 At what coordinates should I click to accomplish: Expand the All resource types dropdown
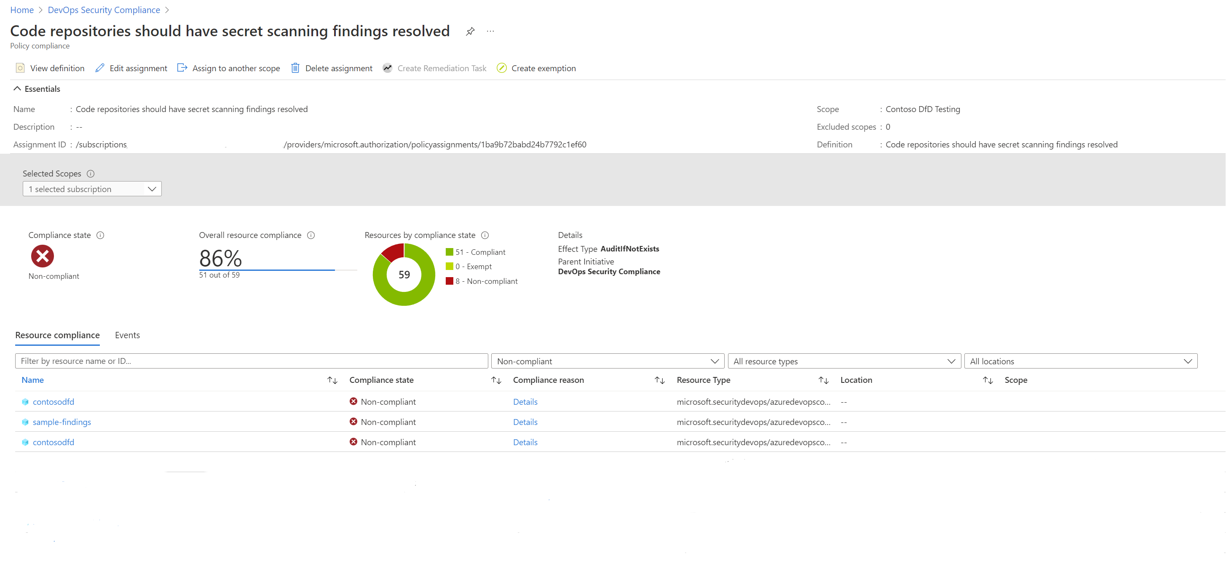(844, 361)
